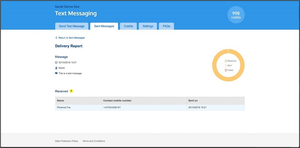View the FAQs tab
Viewport: 300px width, 148px height.
coord(166,26)
